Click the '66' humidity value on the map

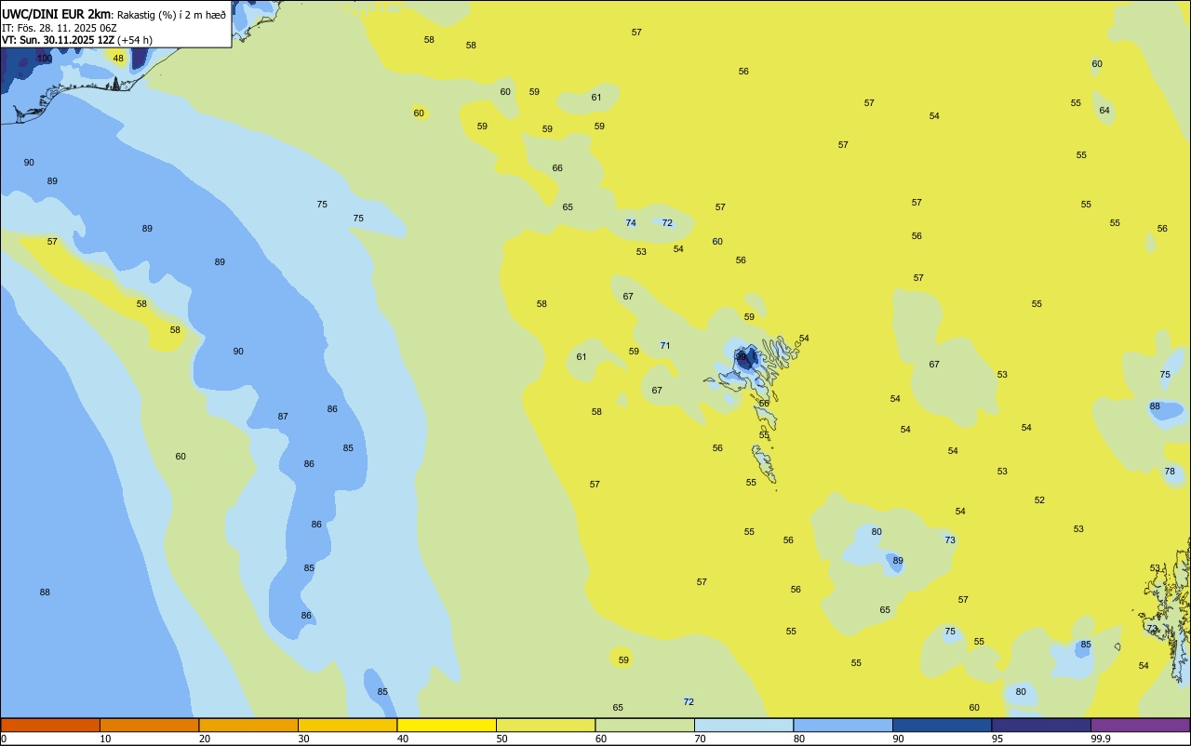coord(557,168)
